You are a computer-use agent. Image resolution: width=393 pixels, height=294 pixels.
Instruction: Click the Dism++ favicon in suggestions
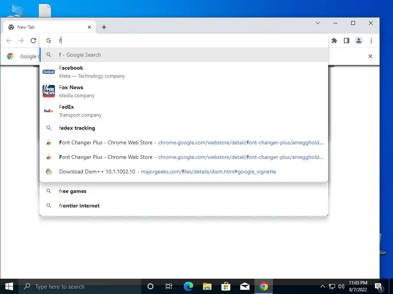[x=49, y=171]
